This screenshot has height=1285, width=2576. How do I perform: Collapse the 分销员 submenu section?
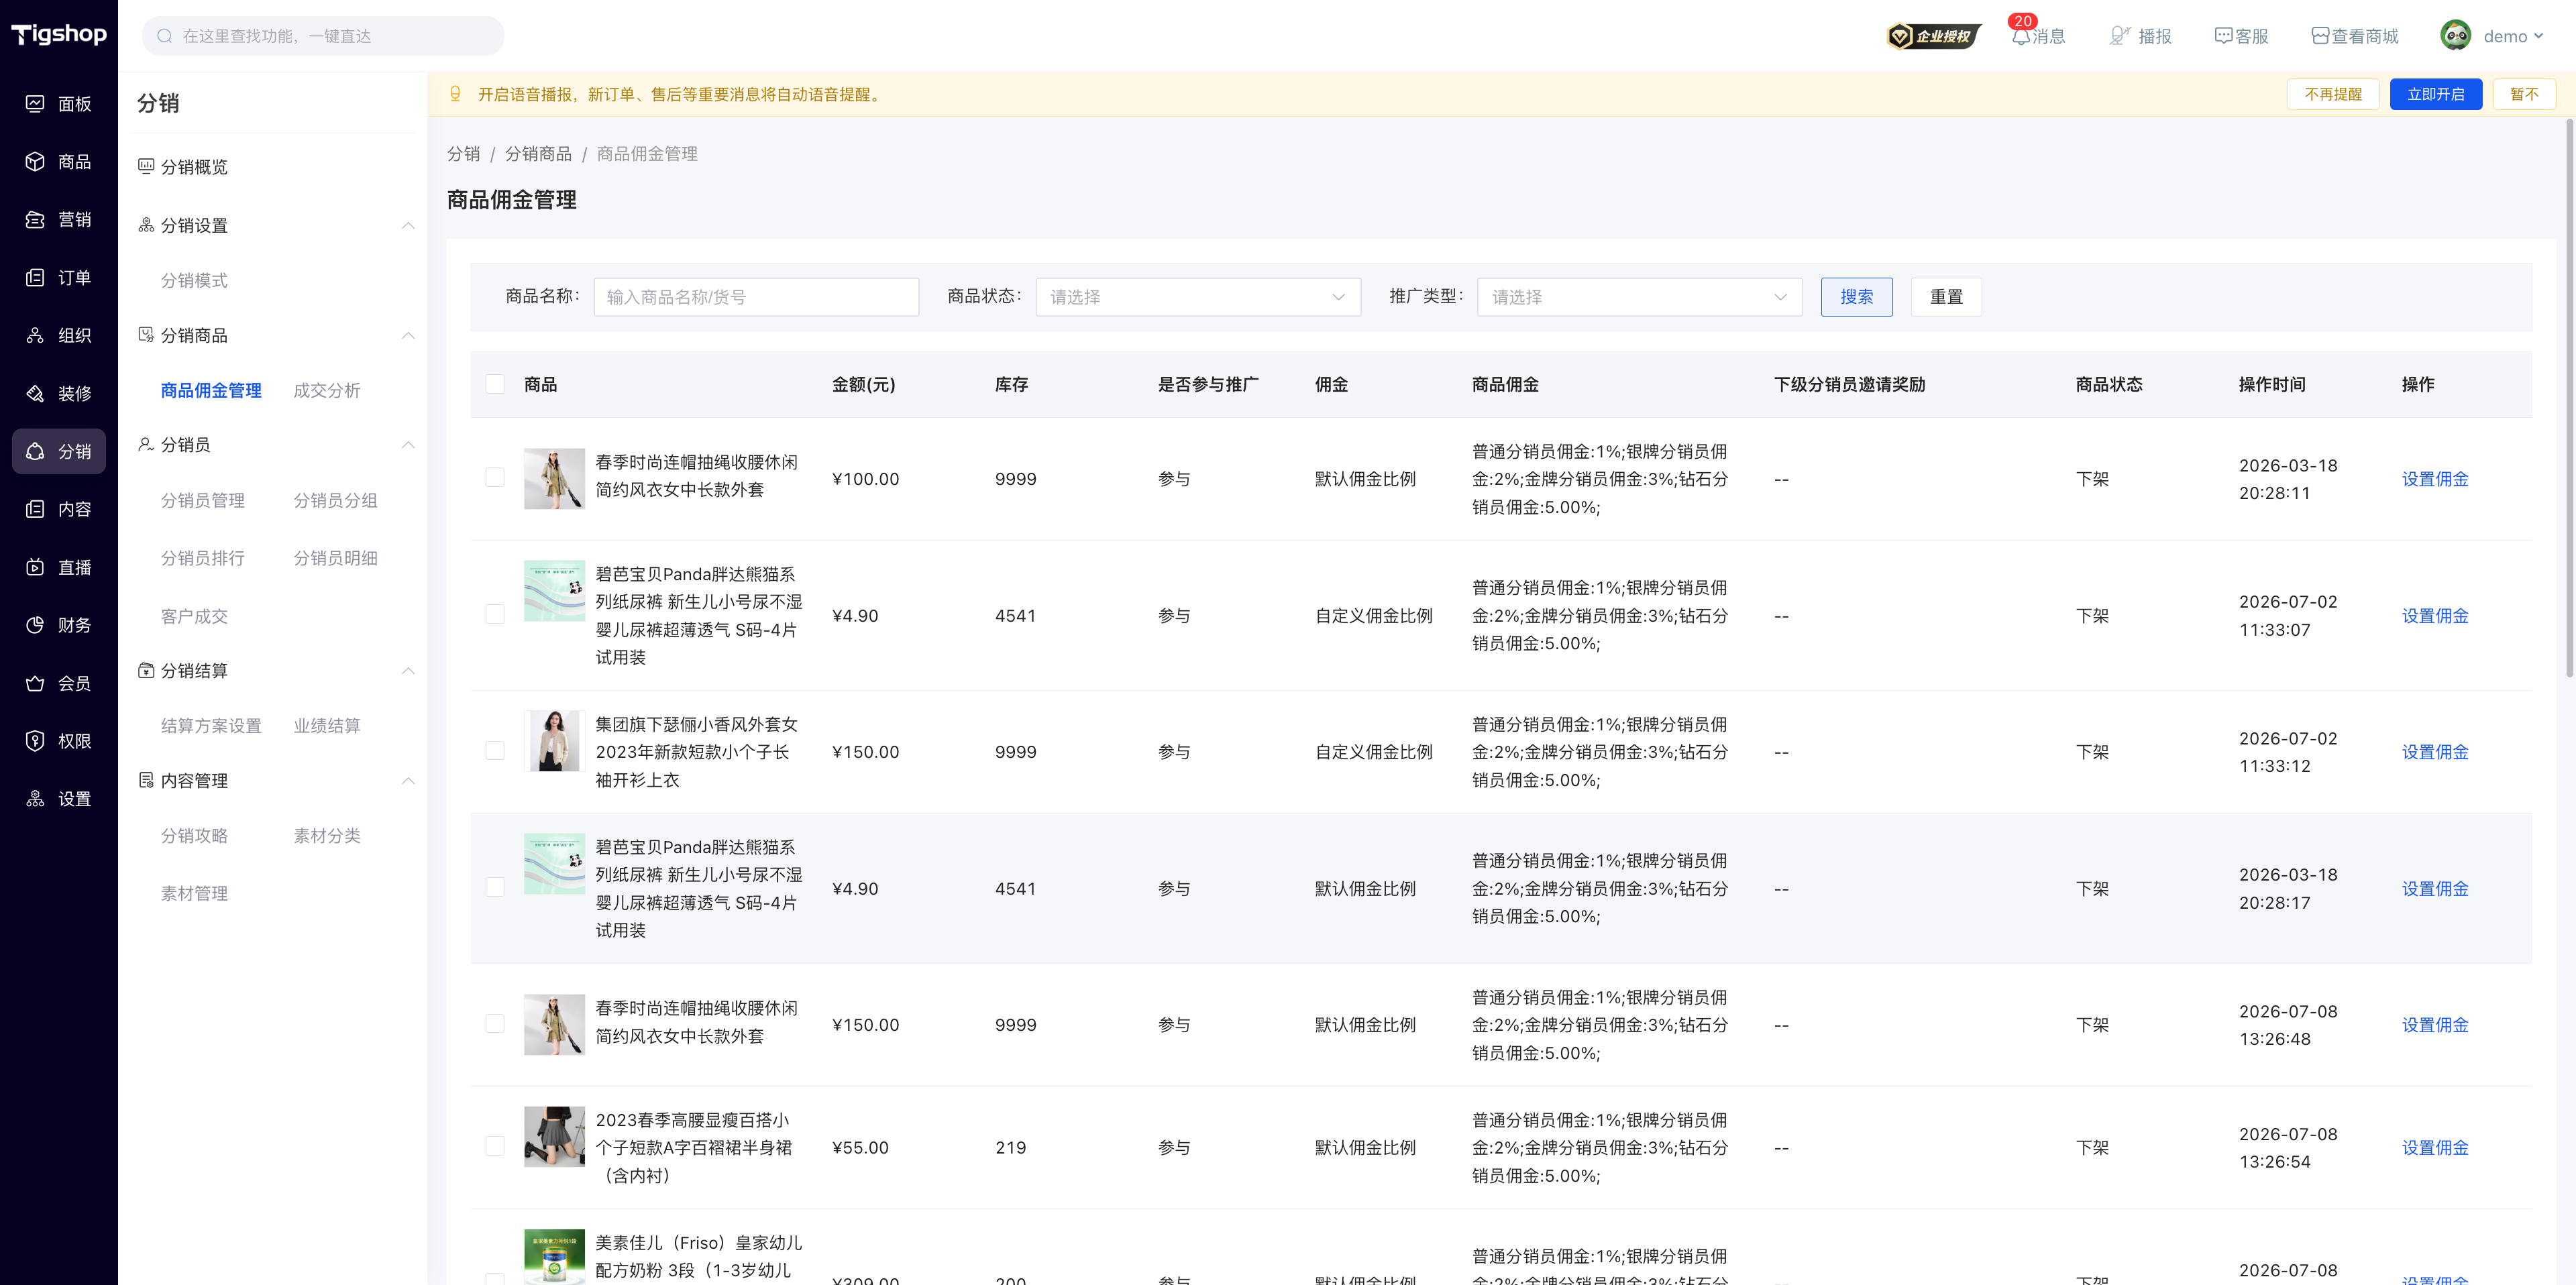pos(408,445)
